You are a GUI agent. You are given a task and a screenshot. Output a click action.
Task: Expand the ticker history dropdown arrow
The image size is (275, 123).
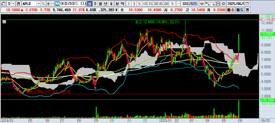(x=39, y=3)
